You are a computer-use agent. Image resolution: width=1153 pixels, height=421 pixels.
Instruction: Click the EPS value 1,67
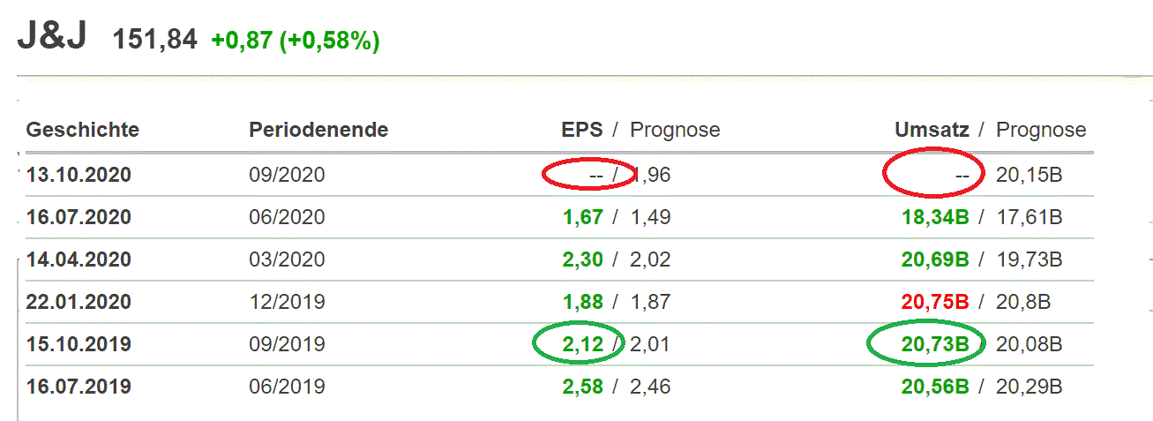coord(581,217)
